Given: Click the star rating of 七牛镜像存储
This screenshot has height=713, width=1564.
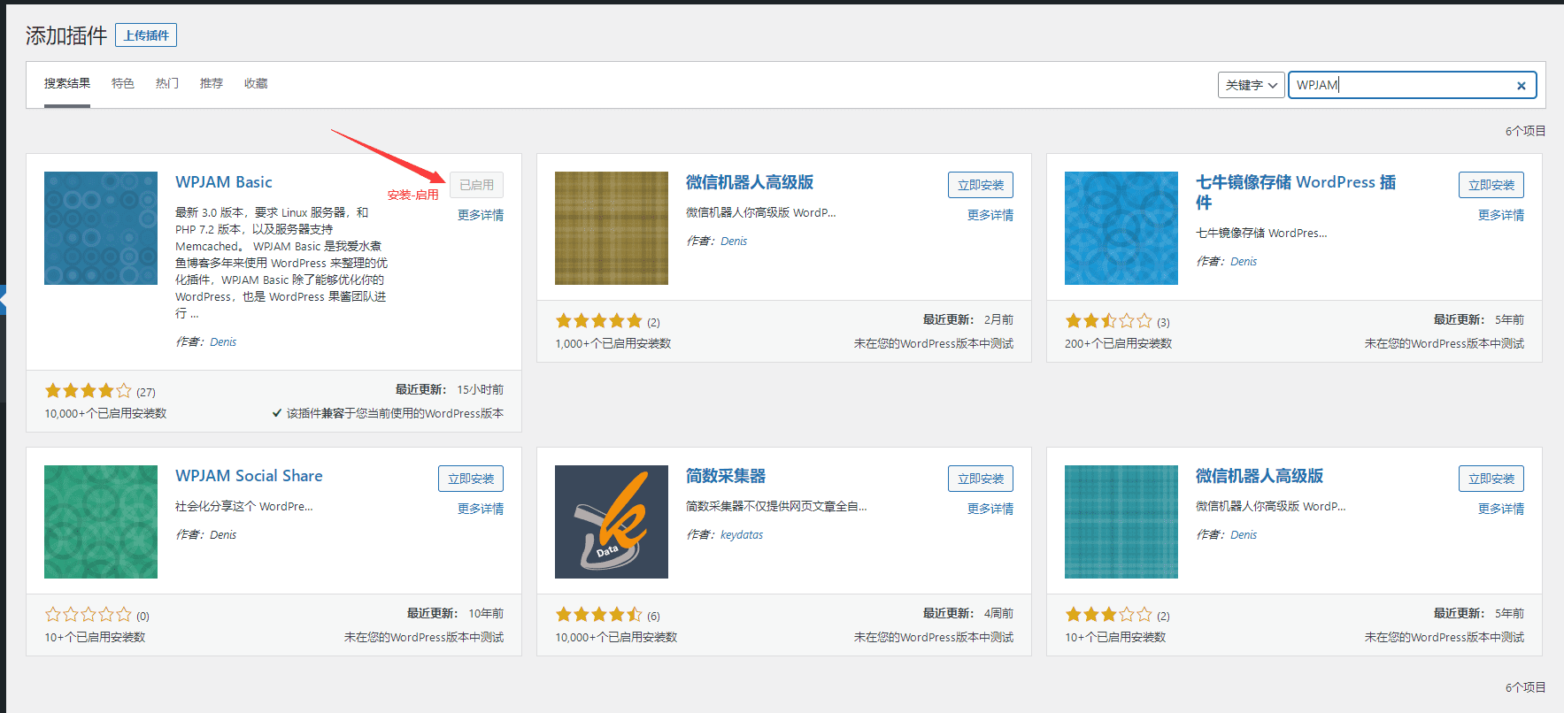Looking at the screenshot, I should point(1108,321).
